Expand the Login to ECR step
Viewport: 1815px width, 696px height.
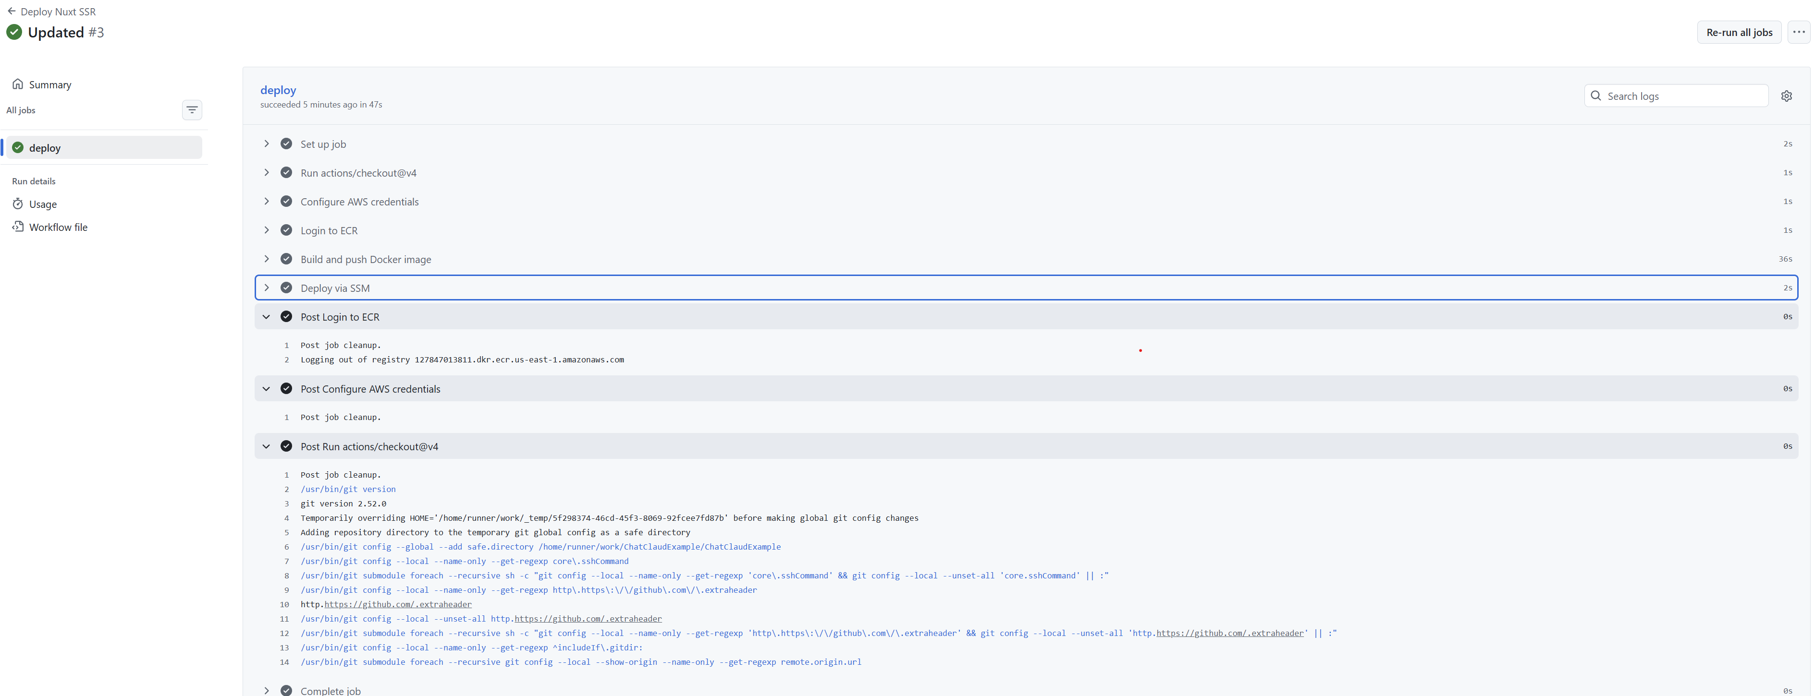[x=266, y=230]
